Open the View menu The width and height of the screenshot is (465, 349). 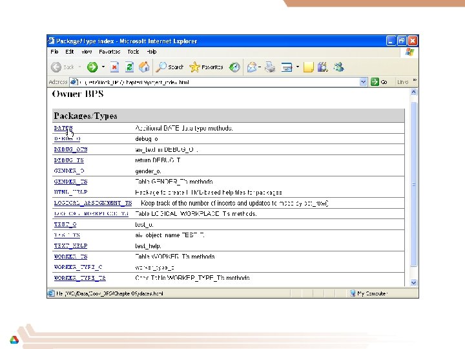pyautogui.click(x=87, y=52)
